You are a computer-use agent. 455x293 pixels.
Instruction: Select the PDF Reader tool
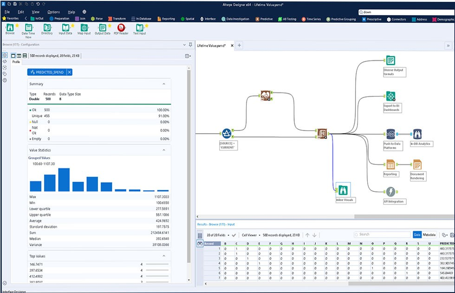click(x=121, y=28)
